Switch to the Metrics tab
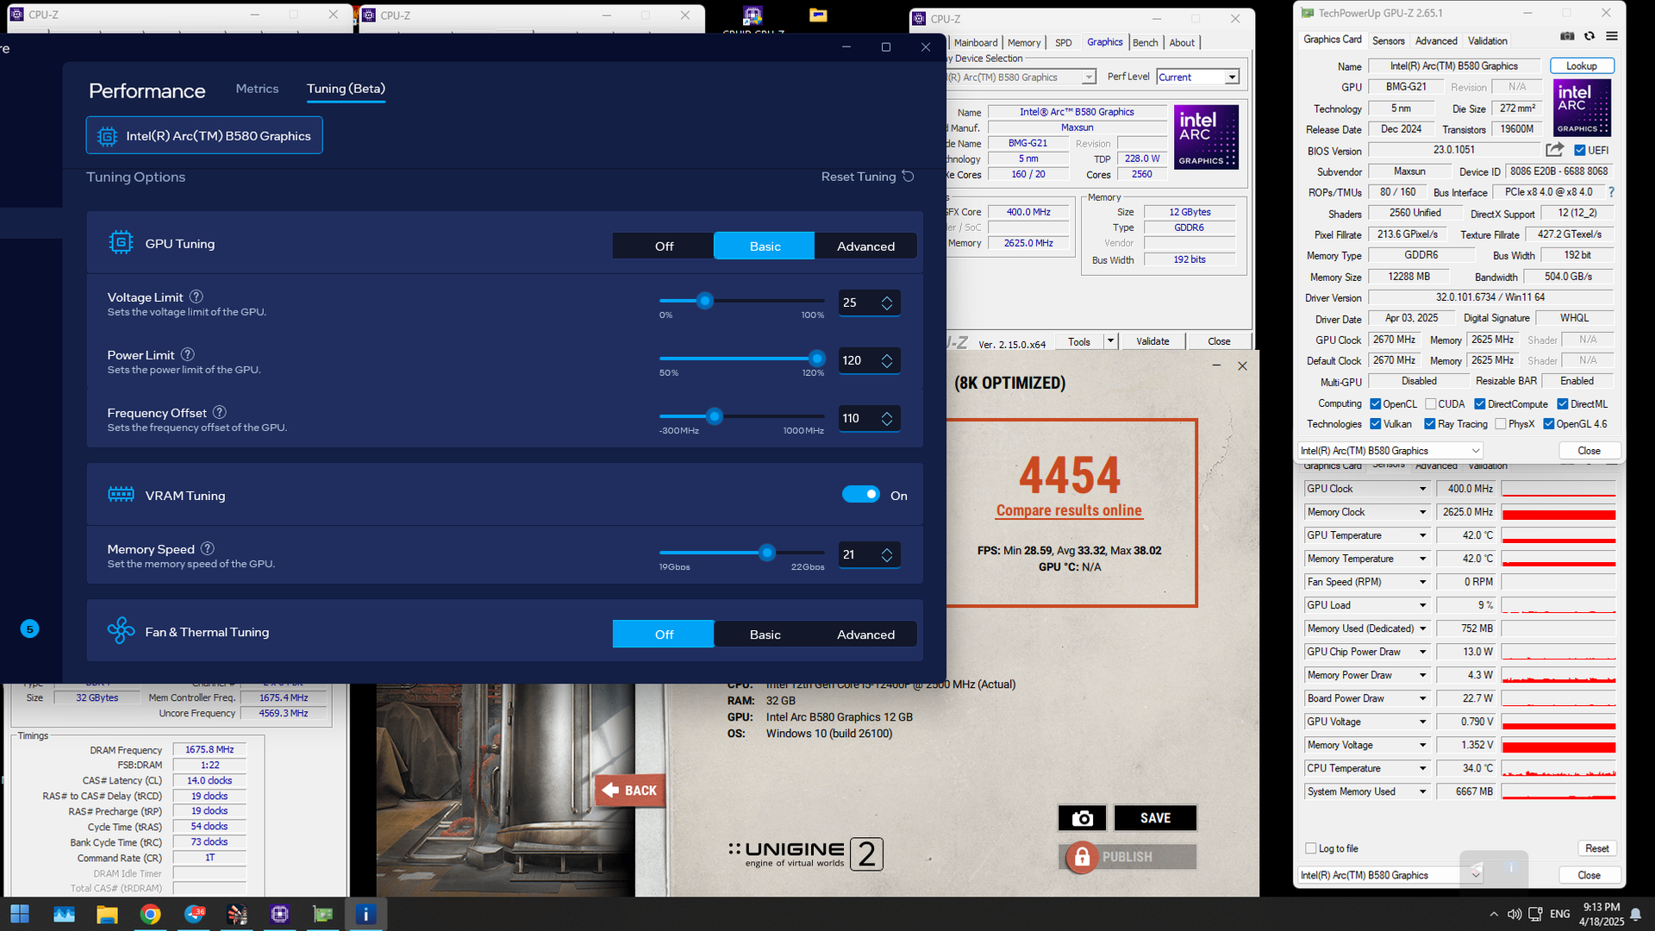This screenshot has height=931, width=1655. [x=257, y=89]
